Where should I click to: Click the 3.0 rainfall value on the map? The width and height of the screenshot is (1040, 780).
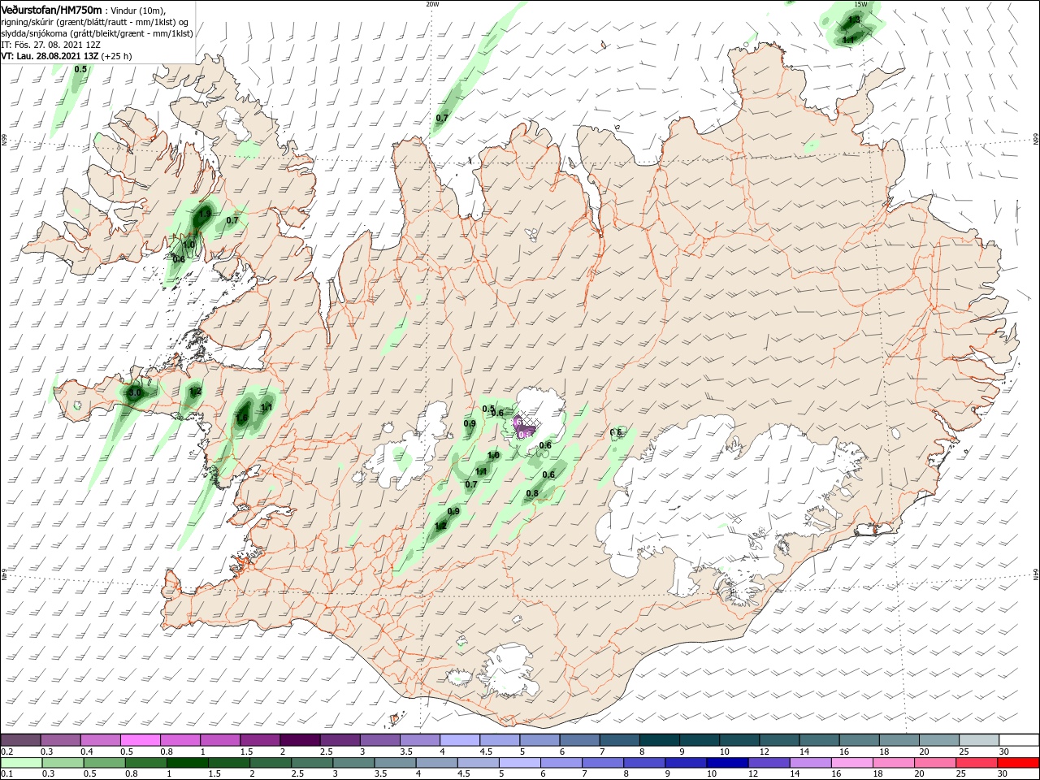coord(135,392)
